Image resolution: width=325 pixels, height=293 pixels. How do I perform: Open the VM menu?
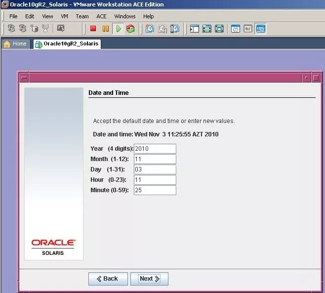(64, 16)
